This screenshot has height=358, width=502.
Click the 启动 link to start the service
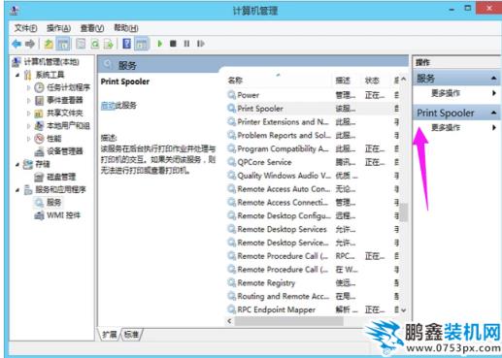click(x=108, y=106)
